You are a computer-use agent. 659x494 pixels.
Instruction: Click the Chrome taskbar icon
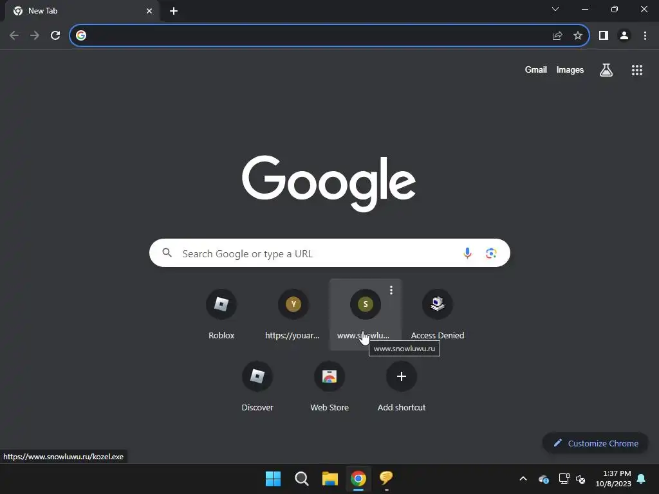(x=358, y=479)
